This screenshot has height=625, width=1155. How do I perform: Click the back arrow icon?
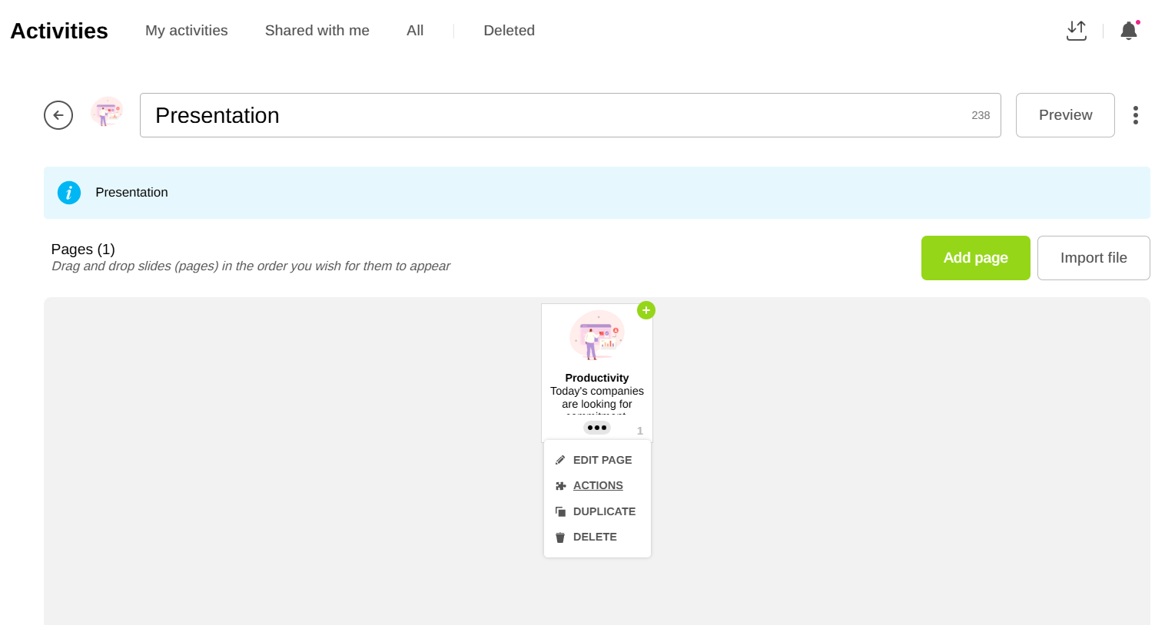point(58,115)
